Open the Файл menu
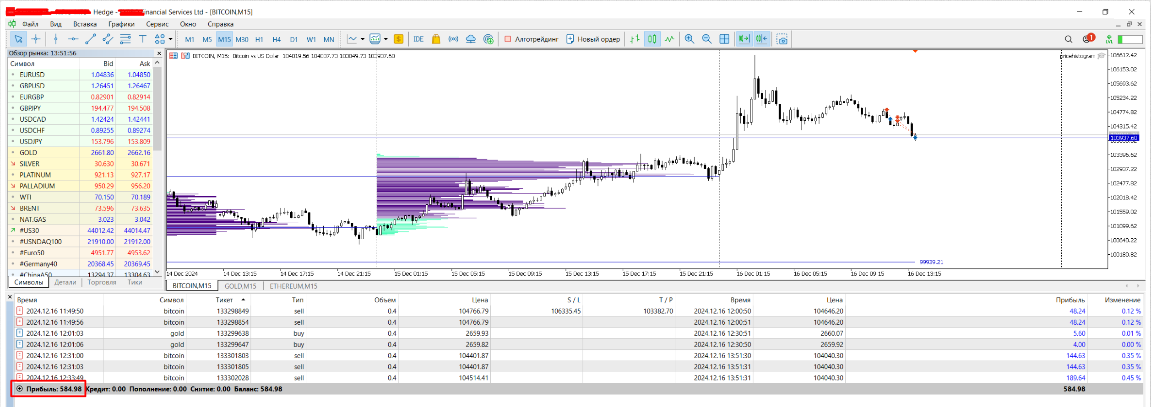 (x=30, y=24)
